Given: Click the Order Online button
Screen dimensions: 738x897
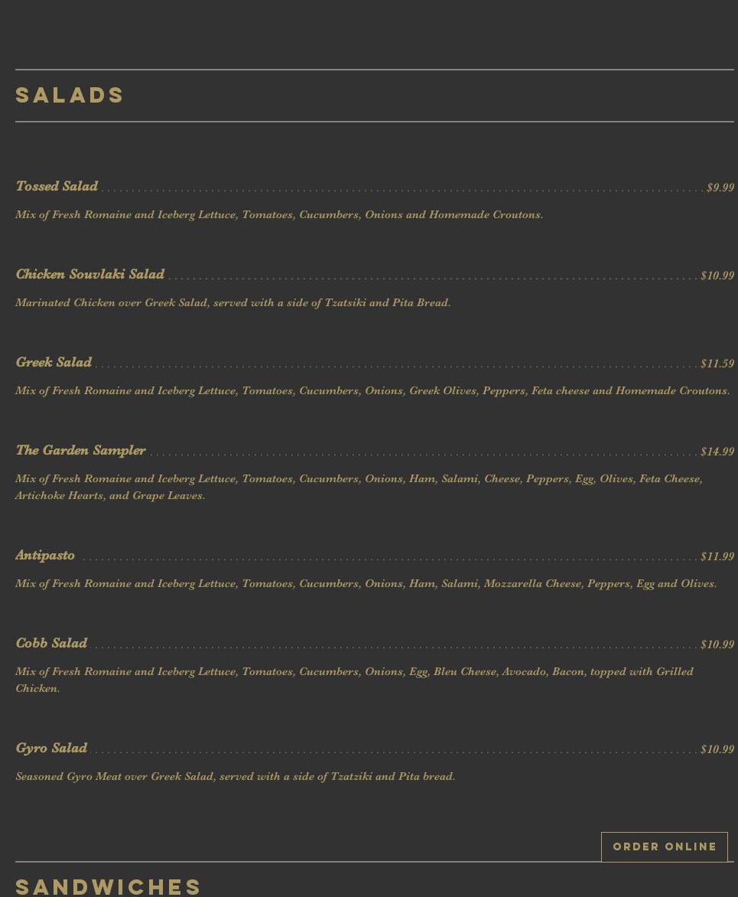Looking at the screenshot, I should point(664,846).
